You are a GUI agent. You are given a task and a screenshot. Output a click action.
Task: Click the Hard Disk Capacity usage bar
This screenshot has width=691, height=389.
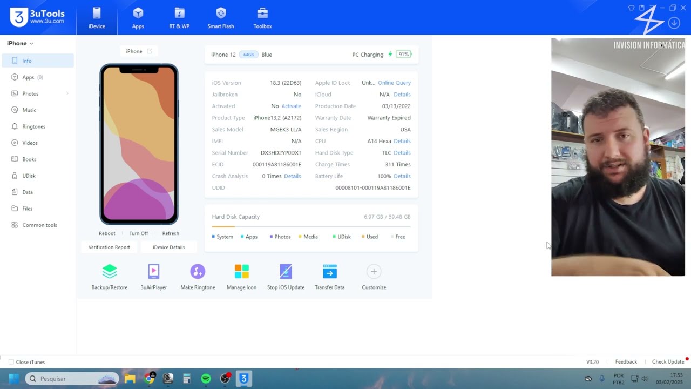[311, 226]
